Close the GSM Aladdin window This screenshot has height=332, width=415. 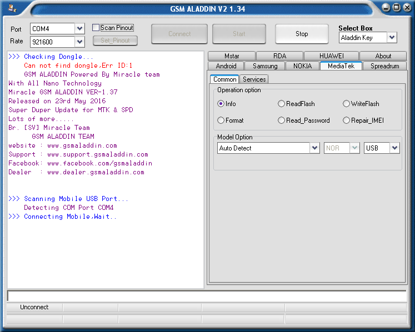point(407,7)
